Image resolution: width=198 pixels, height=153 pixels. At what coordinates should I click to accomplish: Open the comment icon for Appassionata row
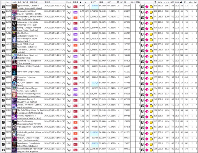pyautogui.click(x=142, y=7)
